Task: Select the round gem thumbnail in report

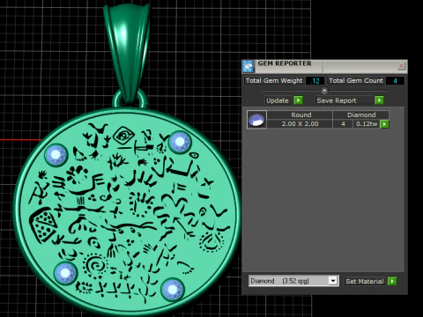Action: 256,120
